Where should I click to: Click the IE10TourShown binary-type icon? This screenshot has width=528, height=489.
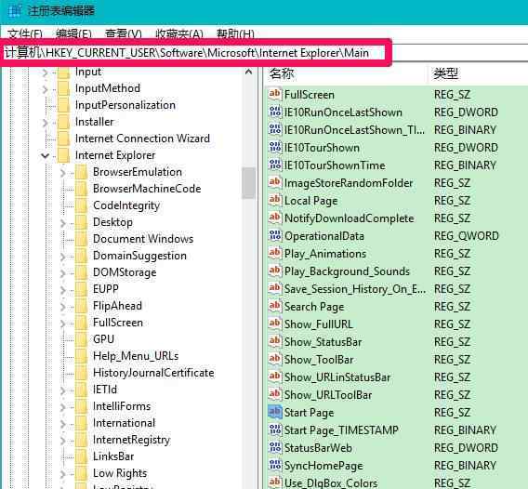coord(275,147)
